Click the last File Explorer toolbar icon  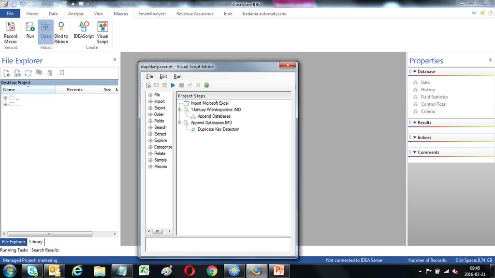click(x=61, y=73)
